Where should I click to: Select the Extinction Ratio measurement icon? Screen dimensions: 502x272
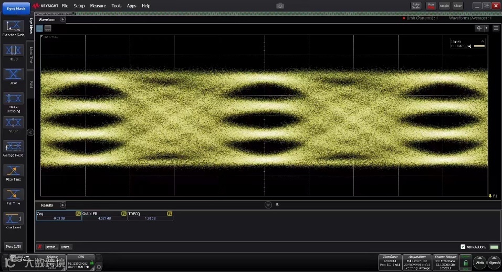coord(13,26)
